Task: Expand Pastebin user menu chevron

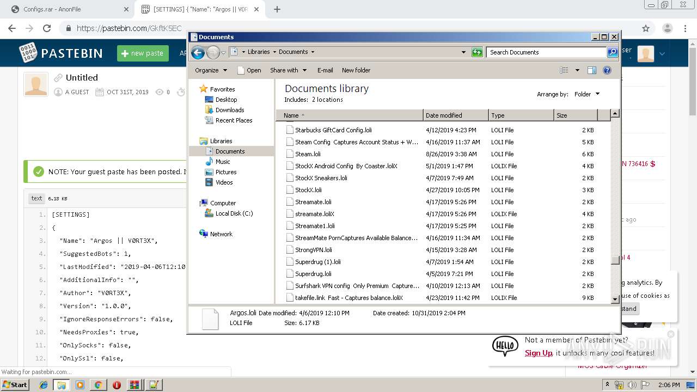Action: pos(662,53)
